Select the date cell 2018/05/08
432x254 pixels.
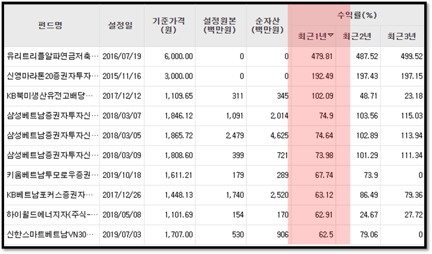point(122,215)
